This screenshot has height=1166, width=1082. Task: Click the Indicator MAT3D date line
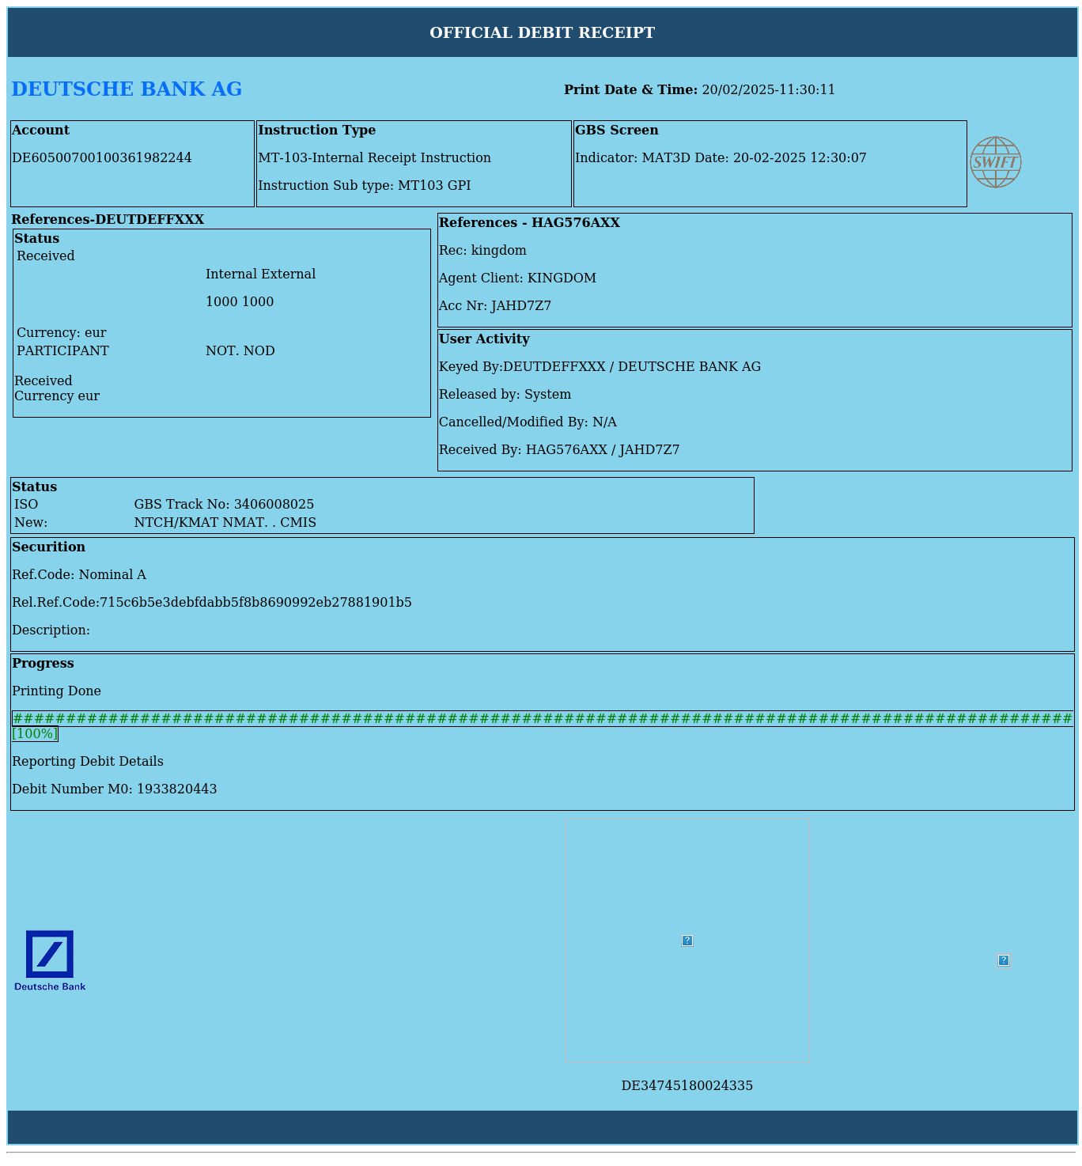click(x=720, y=158)
